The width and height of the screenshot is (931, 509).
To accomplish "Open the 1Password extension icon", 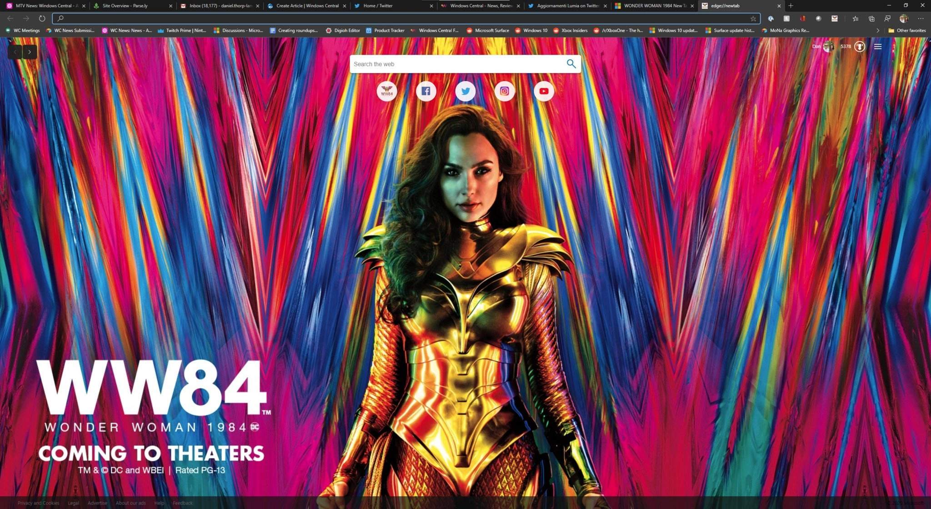I will pos(771,19).
